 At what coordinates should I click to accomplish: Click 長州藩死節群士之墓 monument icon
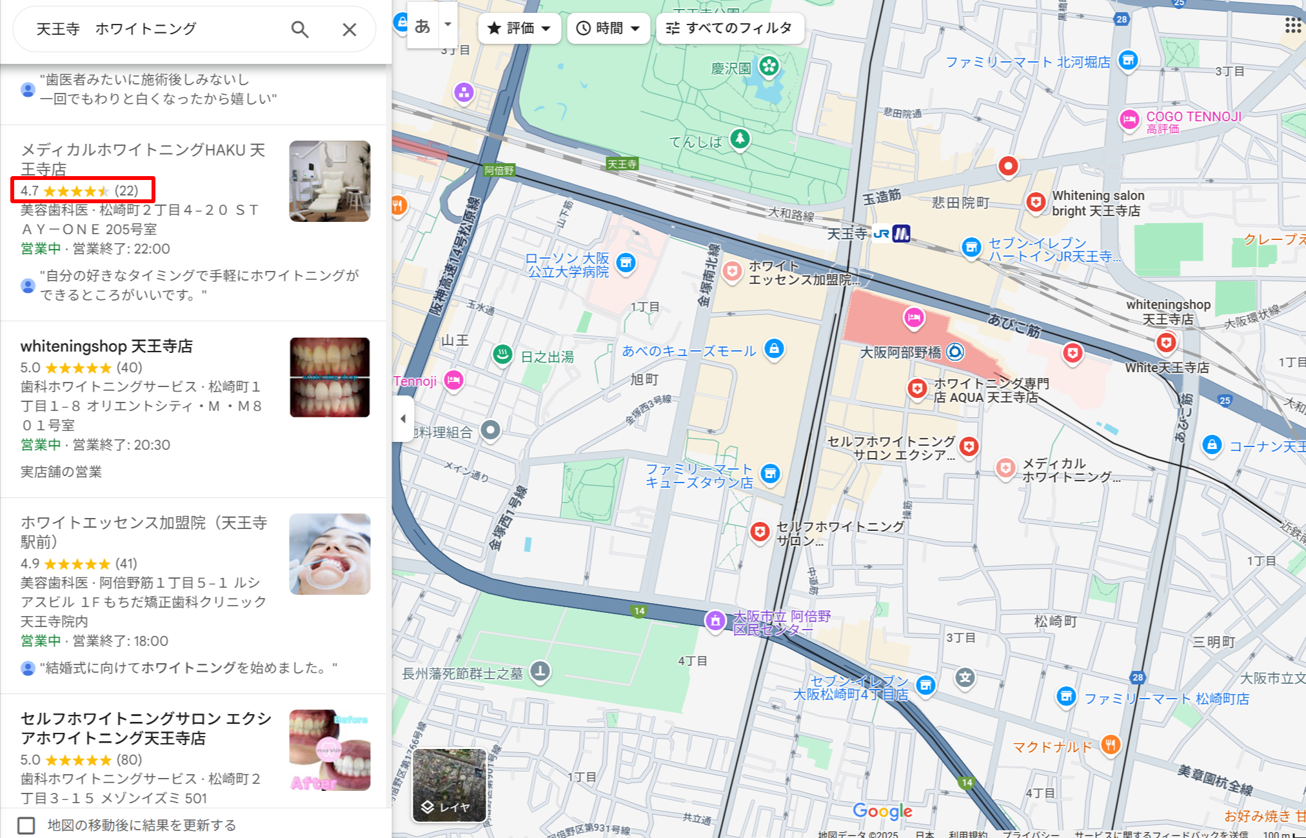coord(540,672)
